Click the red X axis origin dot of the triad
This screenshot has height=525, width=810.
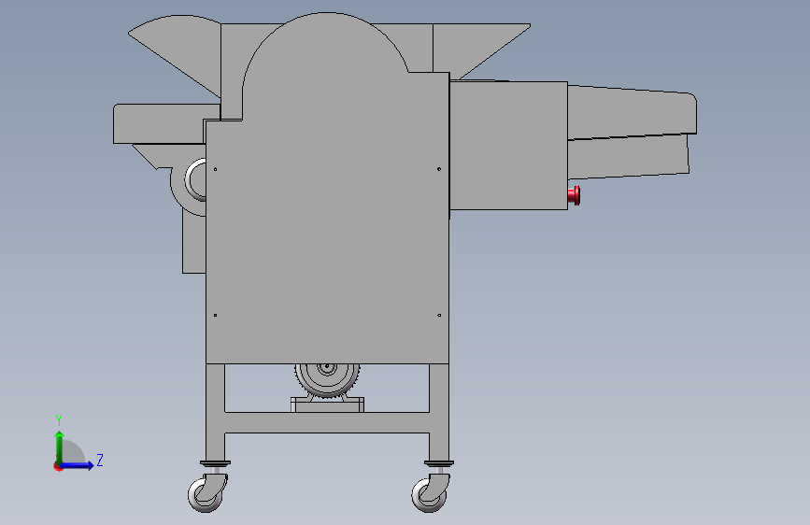58,466
